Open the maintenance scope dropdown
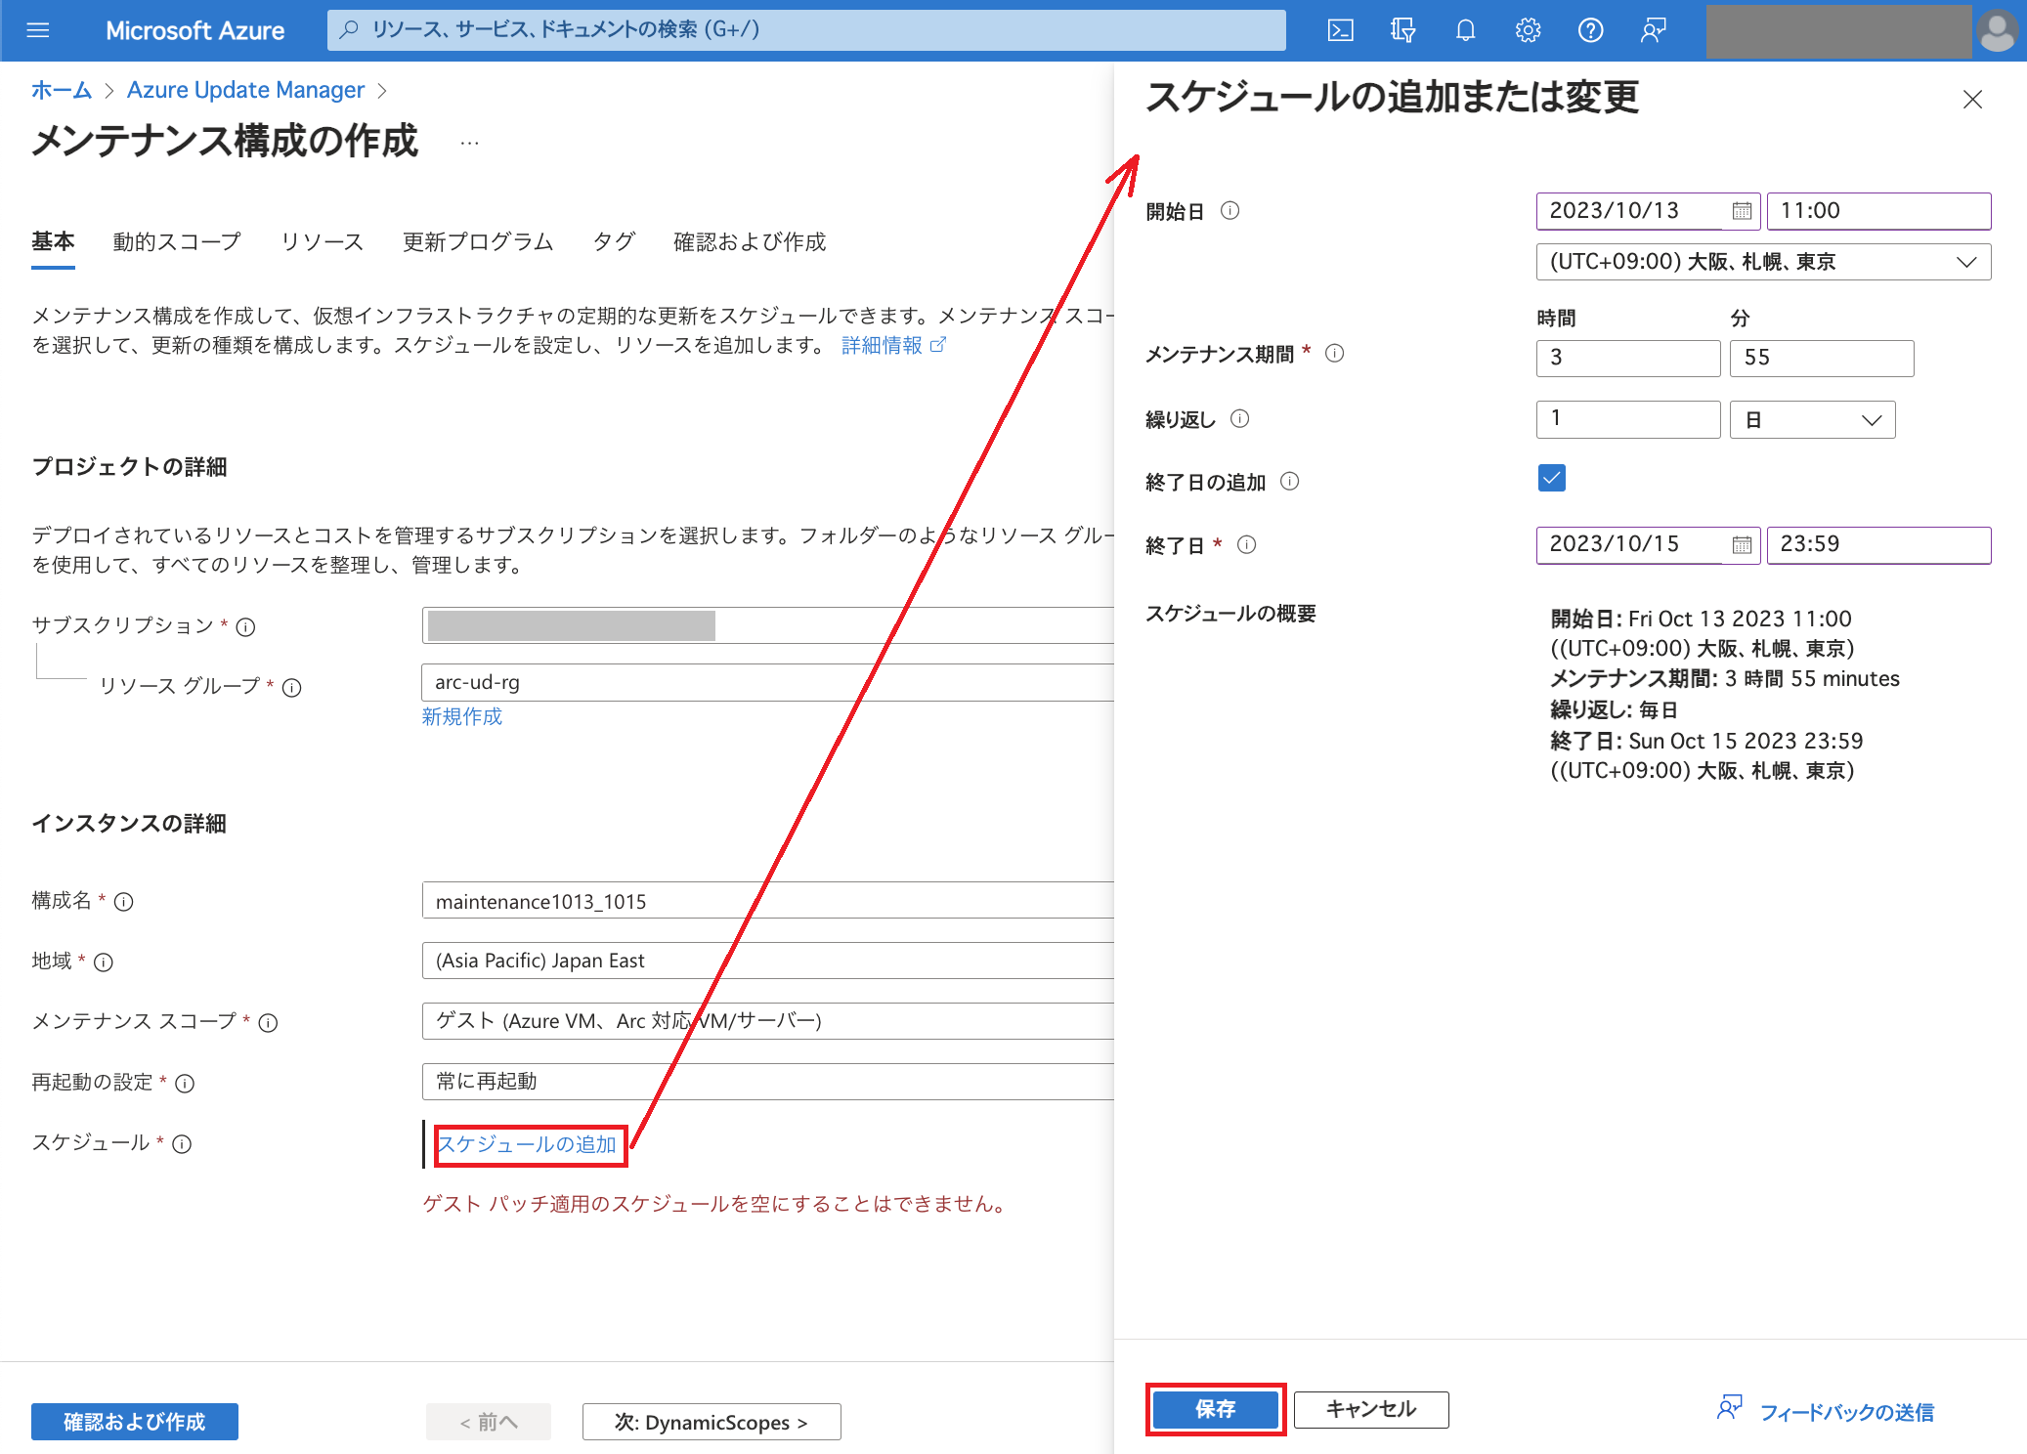Viewport: 2027px width, 1454px height. 768,1021
